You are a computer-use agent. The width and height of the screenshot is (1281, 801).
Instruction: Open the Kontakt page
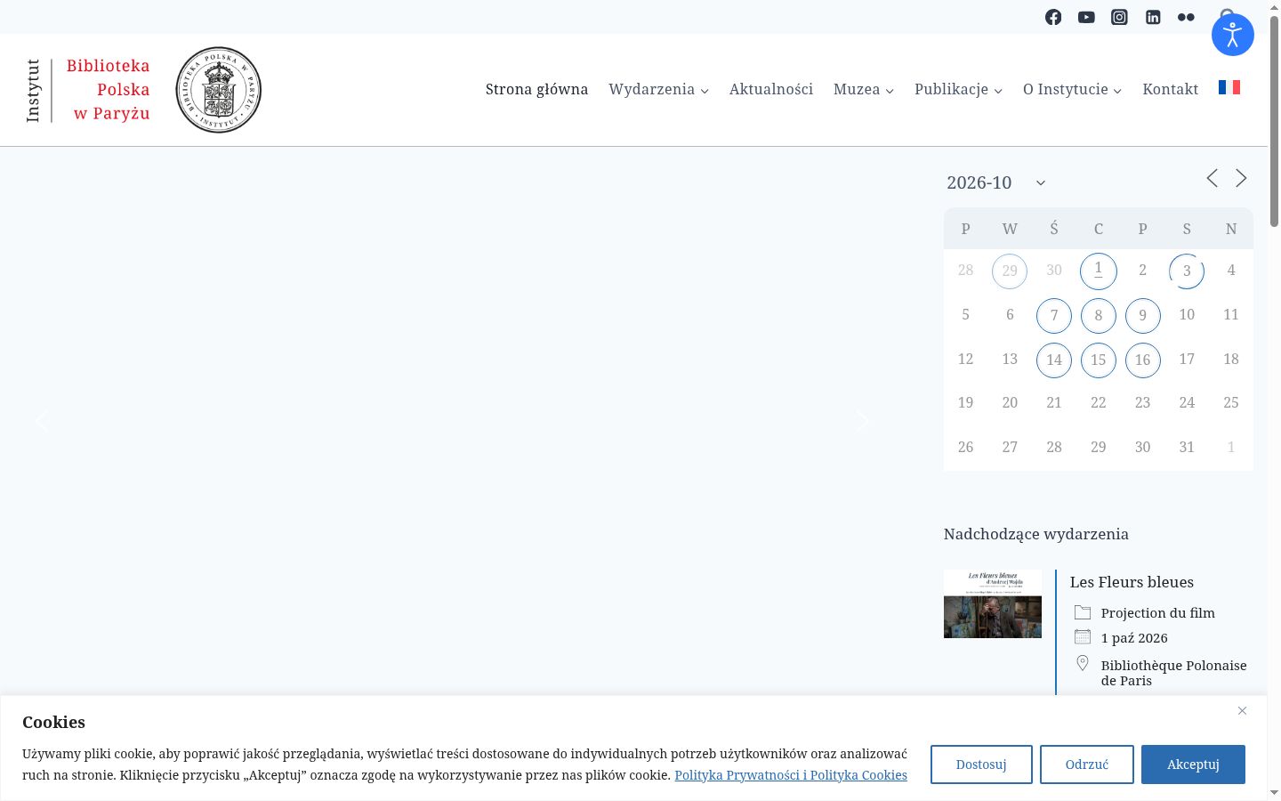tap(1171, 89)
